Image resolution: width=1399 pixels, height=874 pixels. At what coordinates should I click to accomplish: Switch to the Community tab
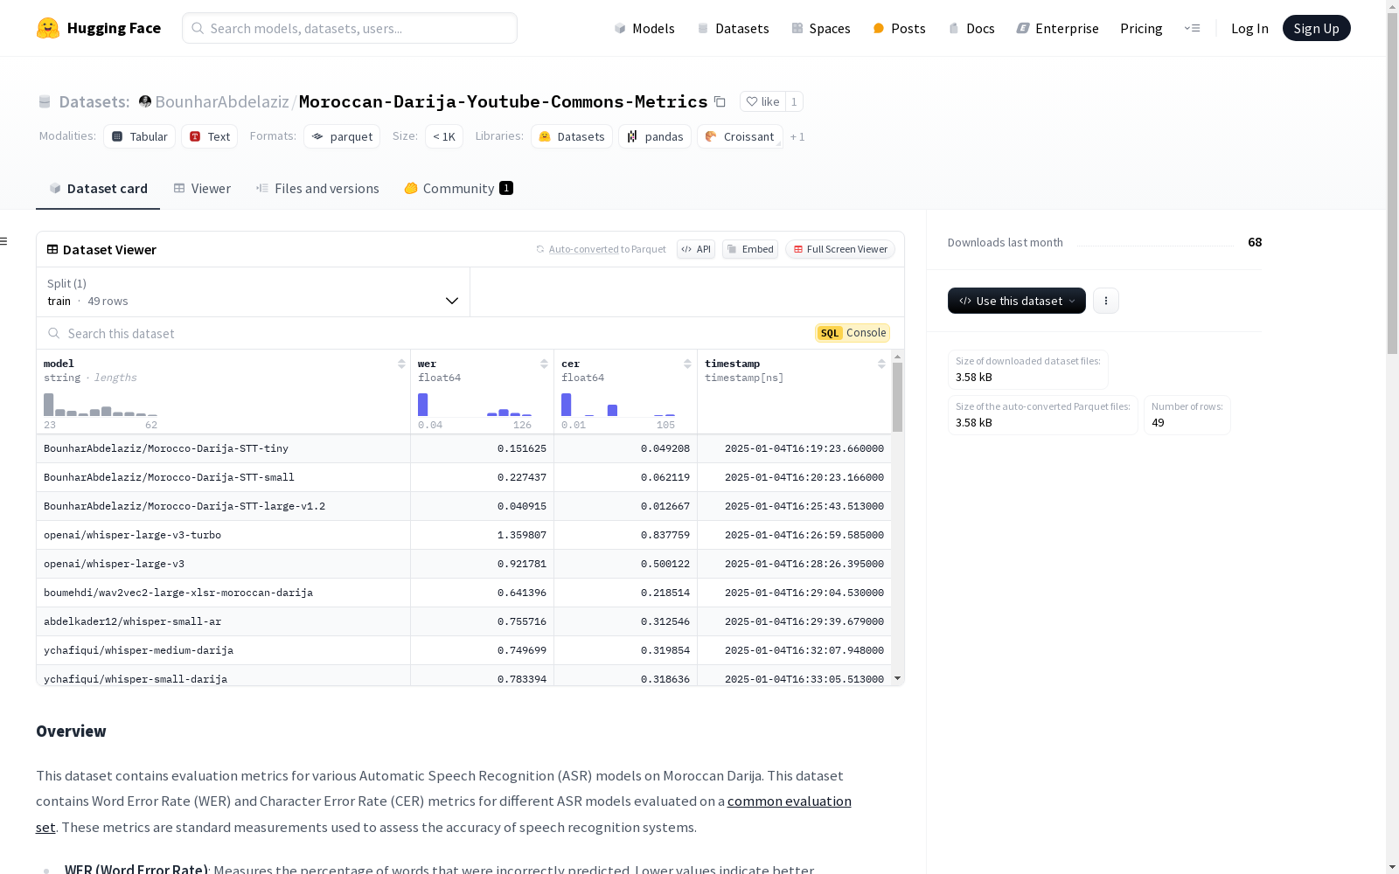(458, 189)
